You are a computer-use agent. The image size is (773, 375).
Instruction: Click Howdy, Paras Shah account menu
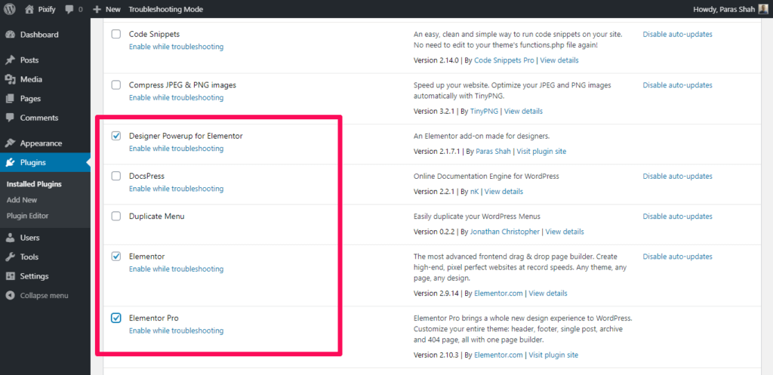click(x=731, y=9)
